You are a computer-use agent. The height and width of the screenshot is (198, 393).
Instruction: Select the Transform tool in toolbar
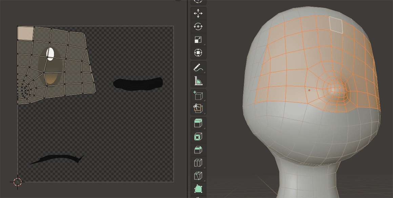point(198,53)
